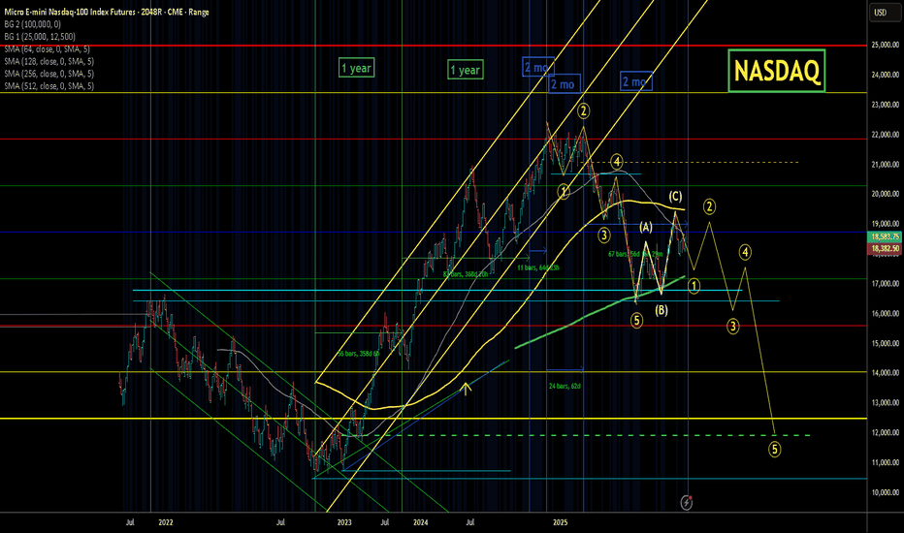This screenshot has width=904, height=533.
Task: Click the "83 bars, 368d 20h" measurement label
Action: [466, 274]
